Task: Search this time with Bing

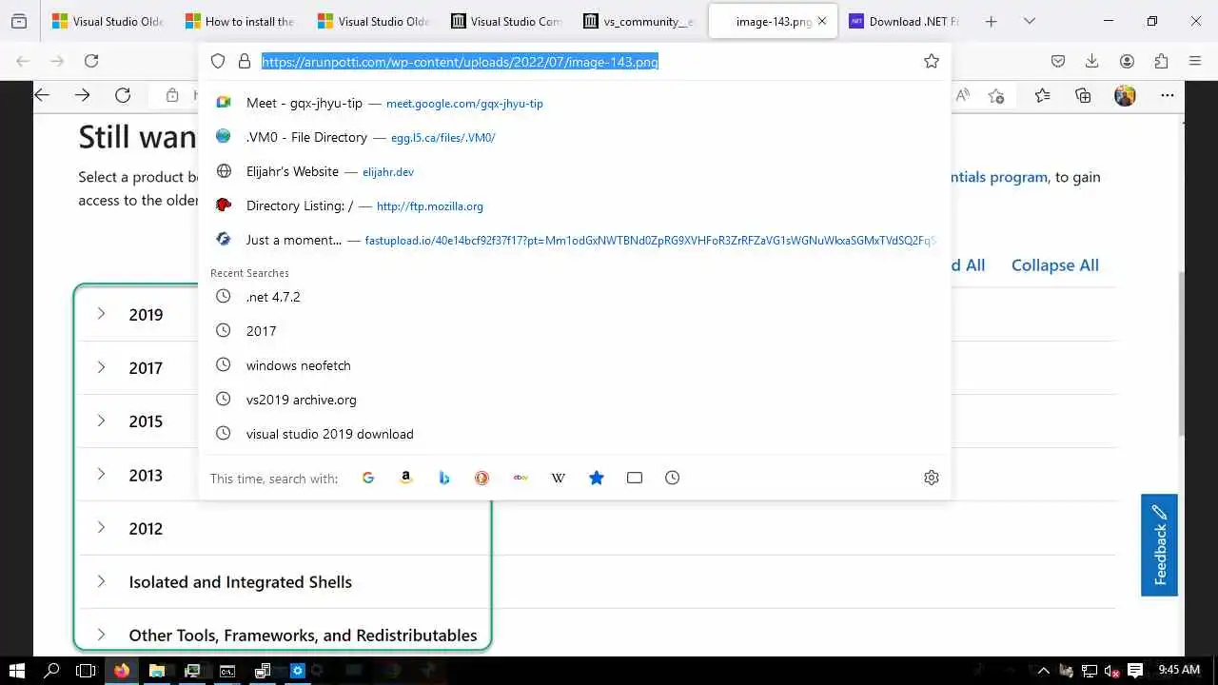Action: 444,478
